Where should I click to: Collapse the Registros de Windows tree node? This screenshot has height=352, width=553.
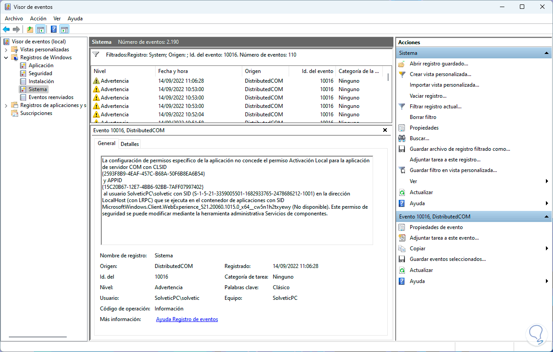(6, 57)
